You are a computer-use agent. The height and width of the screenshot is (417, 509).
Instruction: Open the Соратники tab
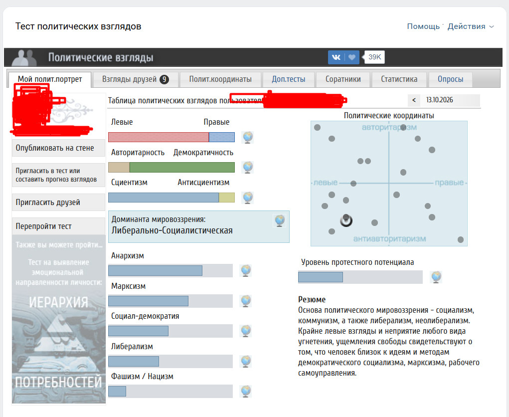[343, 79]
